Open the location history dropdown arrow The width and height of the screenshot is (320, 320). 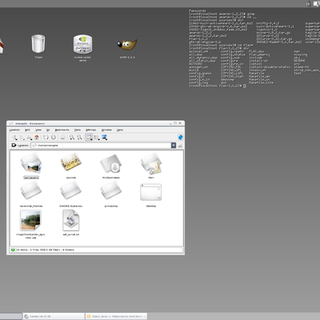pos(174,146)
